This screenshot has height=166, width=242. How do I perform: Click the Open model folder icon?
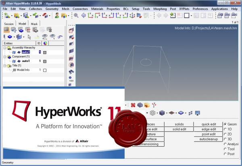[17, 16]
